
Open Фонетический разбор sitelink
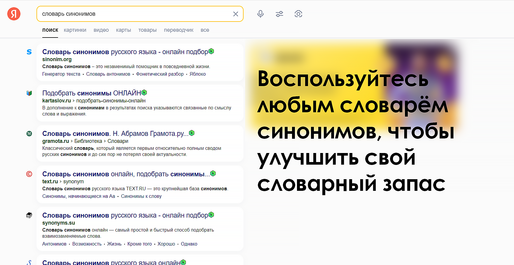tap(160, 74)
